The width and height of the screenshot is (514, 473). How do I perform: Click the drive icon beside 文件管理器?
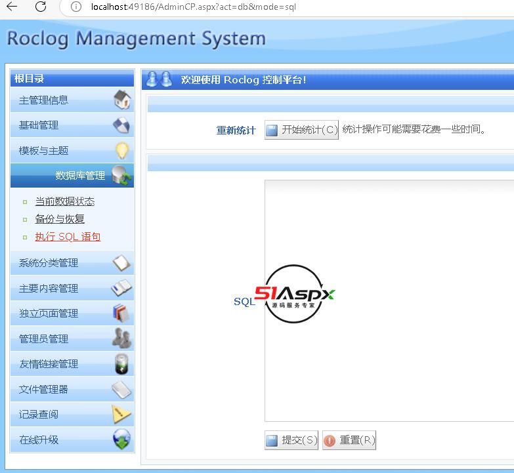coord(121,389)
